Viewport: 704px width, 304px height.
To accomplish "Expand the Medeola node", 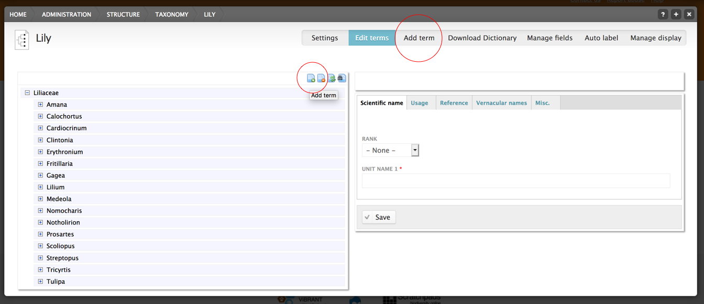I will (40, 199).
